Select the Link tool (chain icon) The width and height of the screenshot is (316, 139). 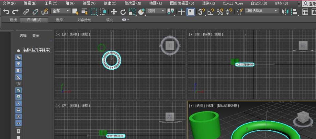click(26, 12)
